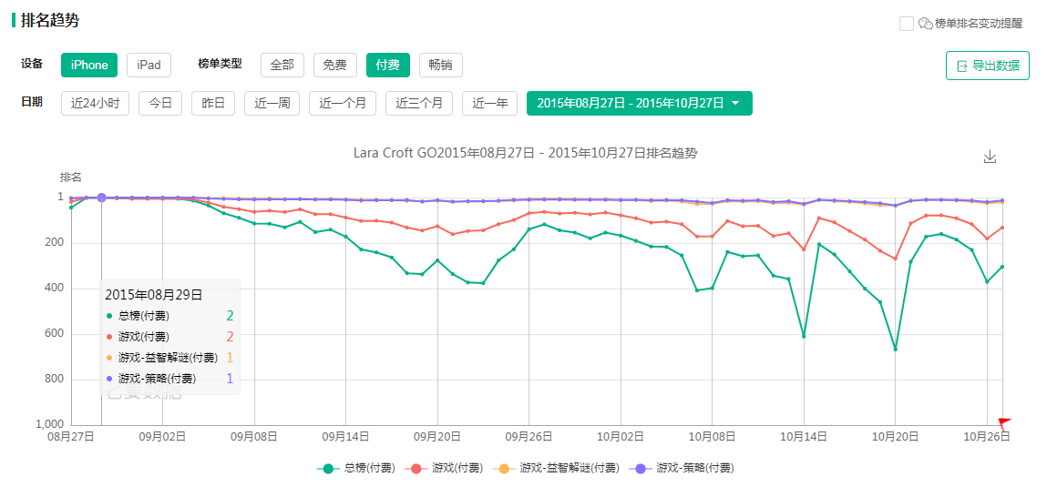Image resolution: width=1047 pixels, height=487 pixels.
Task: Click the 1,000 rank axis label
Action: 51,424
